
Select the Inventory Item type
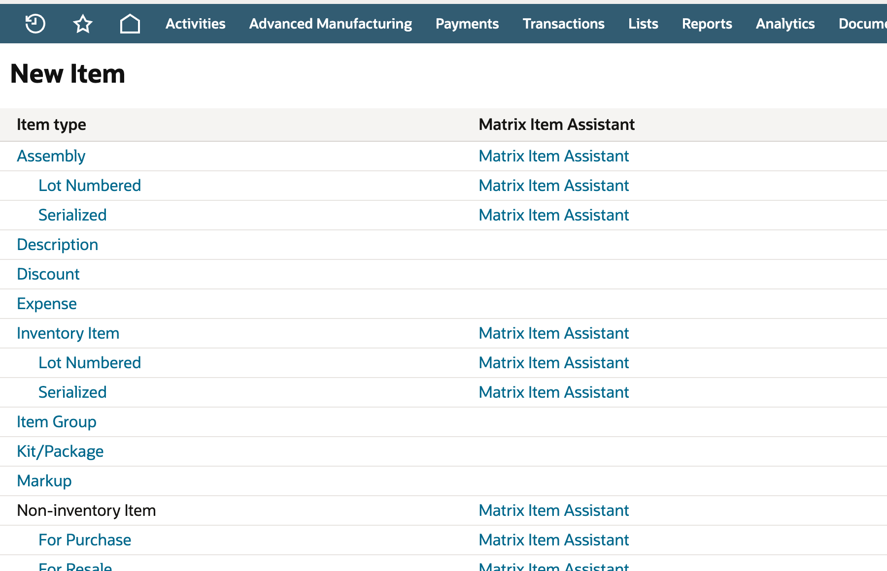click(x=68, y=333)
